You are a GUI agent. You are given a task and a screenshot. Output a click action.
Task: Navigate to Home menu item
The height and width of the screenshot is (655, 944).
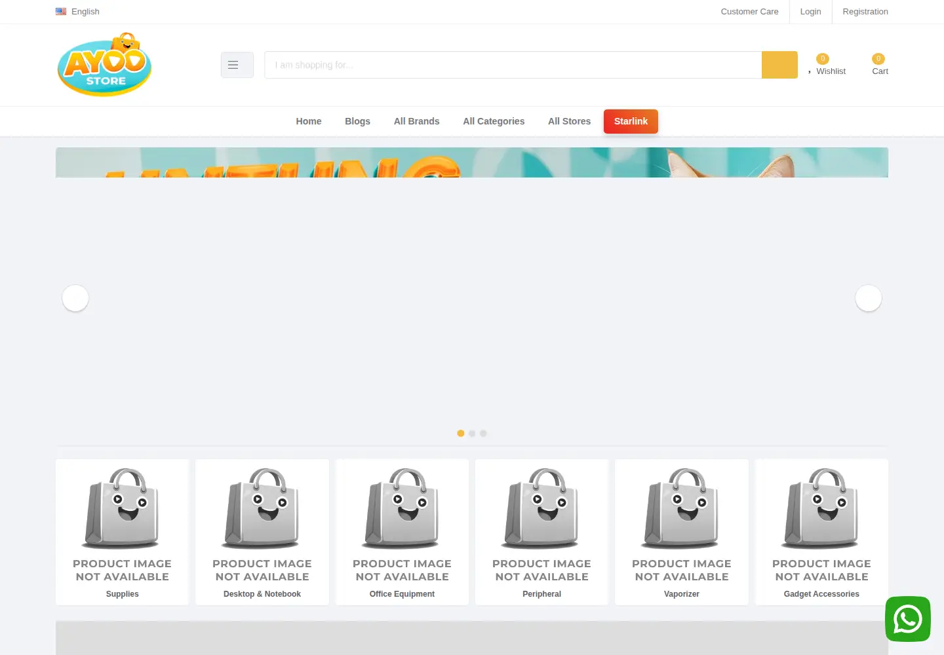(x=309, y=121)
